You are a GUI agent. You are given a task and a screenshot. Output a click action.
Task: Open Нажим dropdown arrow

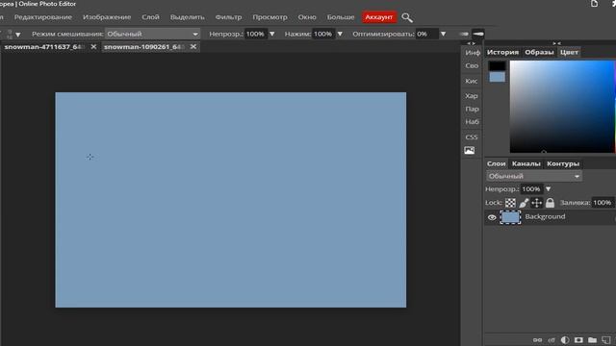click(340, 35)
